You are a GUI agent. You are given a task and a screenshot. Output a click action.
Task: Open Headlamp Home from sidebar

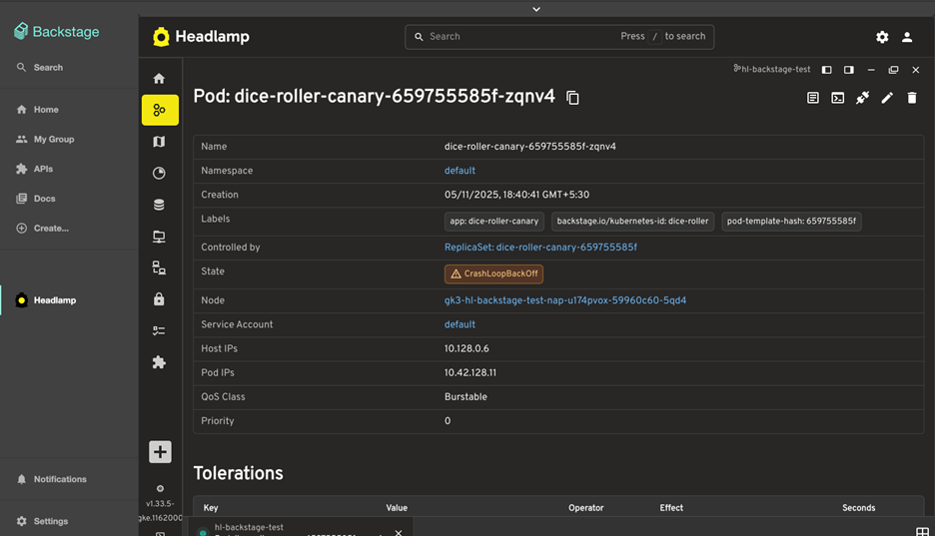tap(159, 78)
